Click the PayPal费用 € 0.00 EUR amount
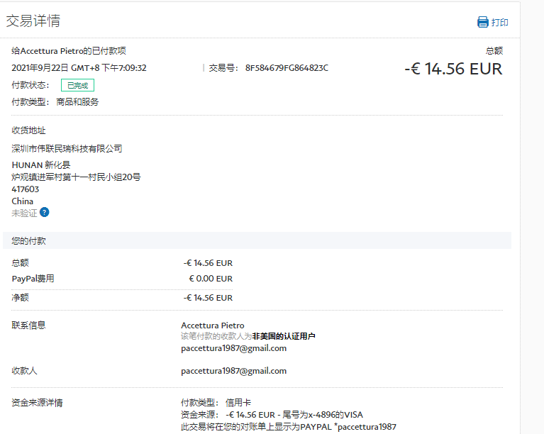Image resolution: width=544 pixels, height=434 pixels. [x=210, y=279]
